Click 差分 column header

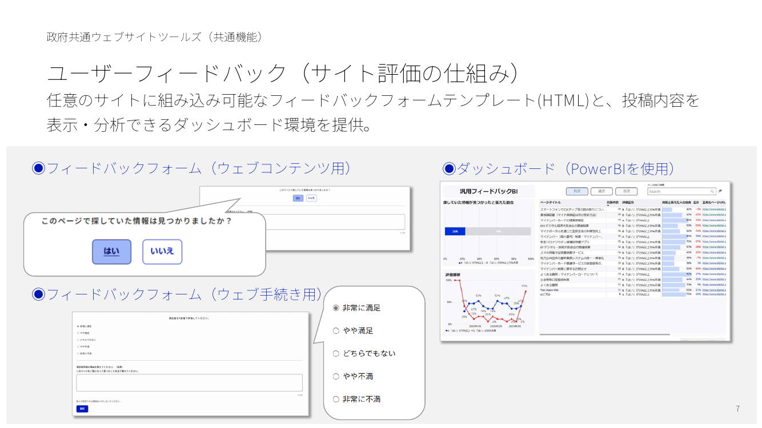coord(696,203)
